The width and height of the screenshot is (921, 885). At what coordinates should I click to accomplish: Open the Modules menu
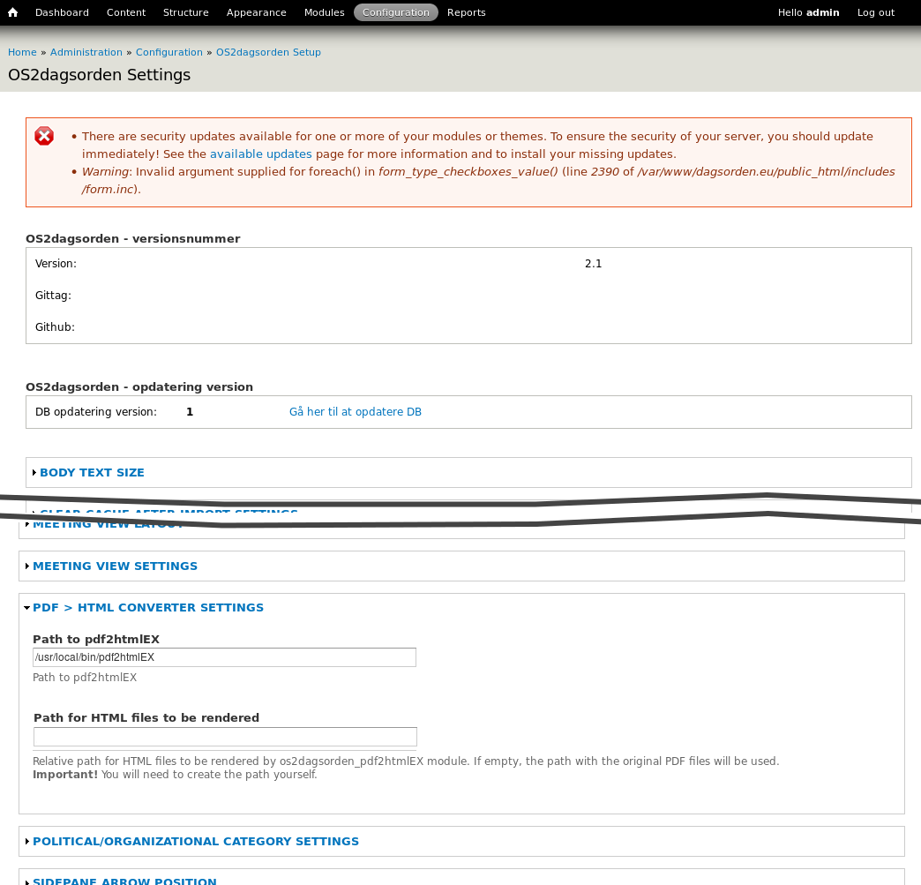pyautogui.click(x=325, y=12)
